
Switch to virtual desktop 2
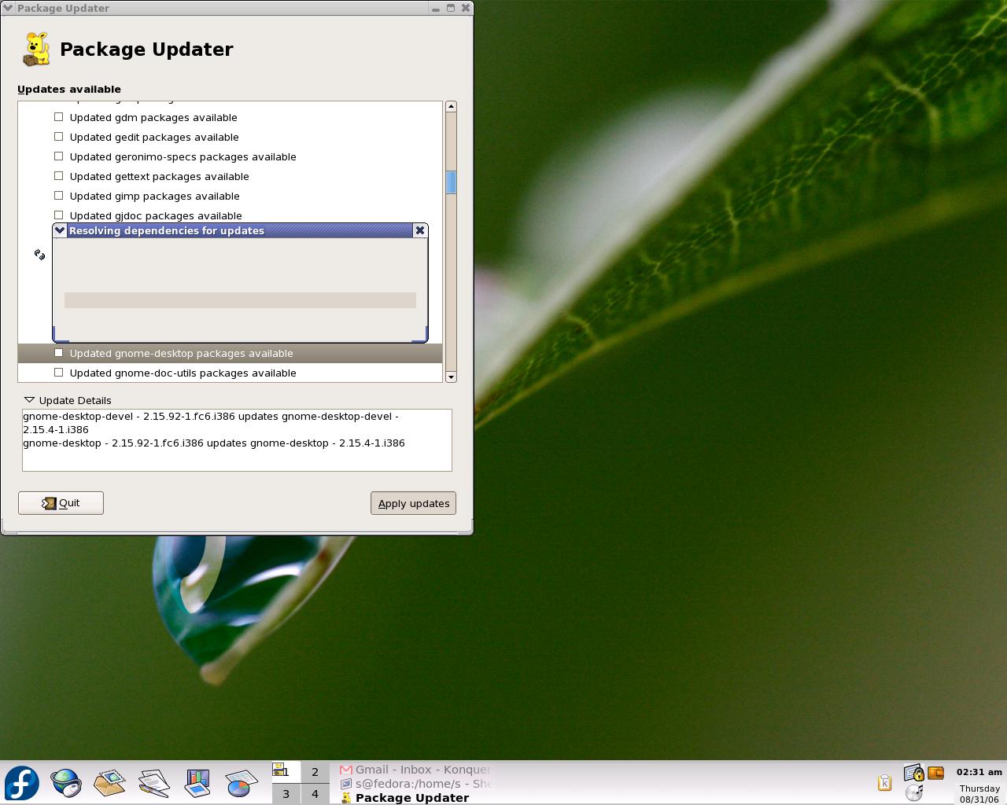pyautogui.click(x=315, y=771)
